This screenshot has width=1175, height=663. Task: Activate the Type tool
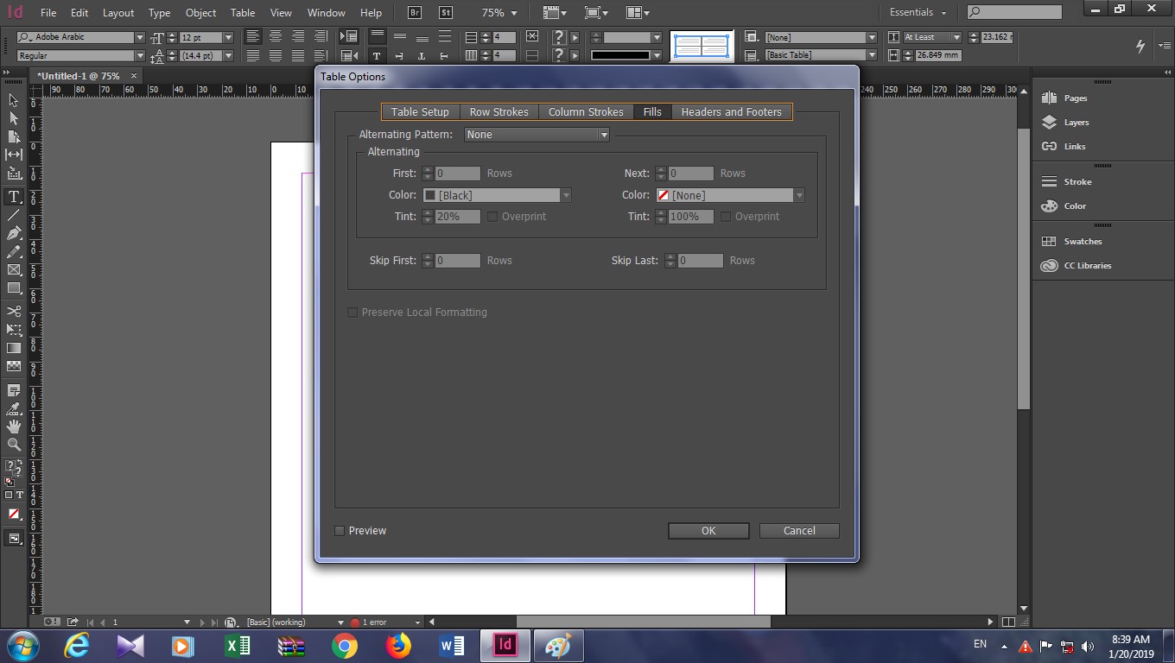tap(14, 197)
